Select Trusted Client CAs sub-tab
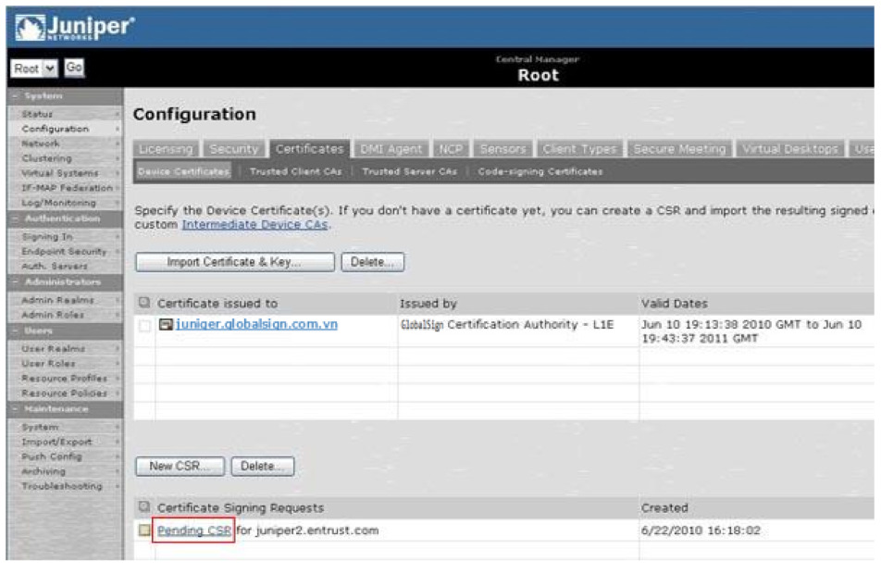The image size is (881, 574). pyautogui.click(x=296, y=171)
